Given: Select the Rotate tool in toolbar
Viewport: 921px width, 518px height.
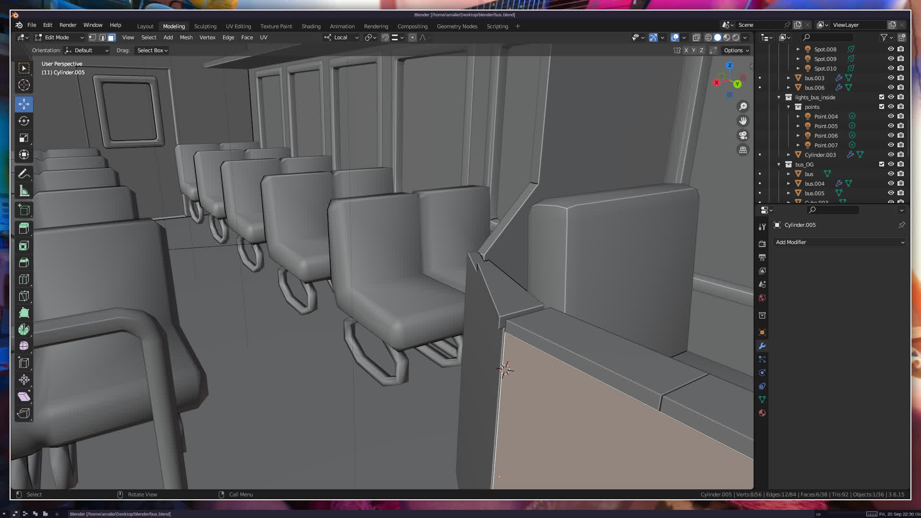Looking at the screenshot, I should (x=24, y=121).
